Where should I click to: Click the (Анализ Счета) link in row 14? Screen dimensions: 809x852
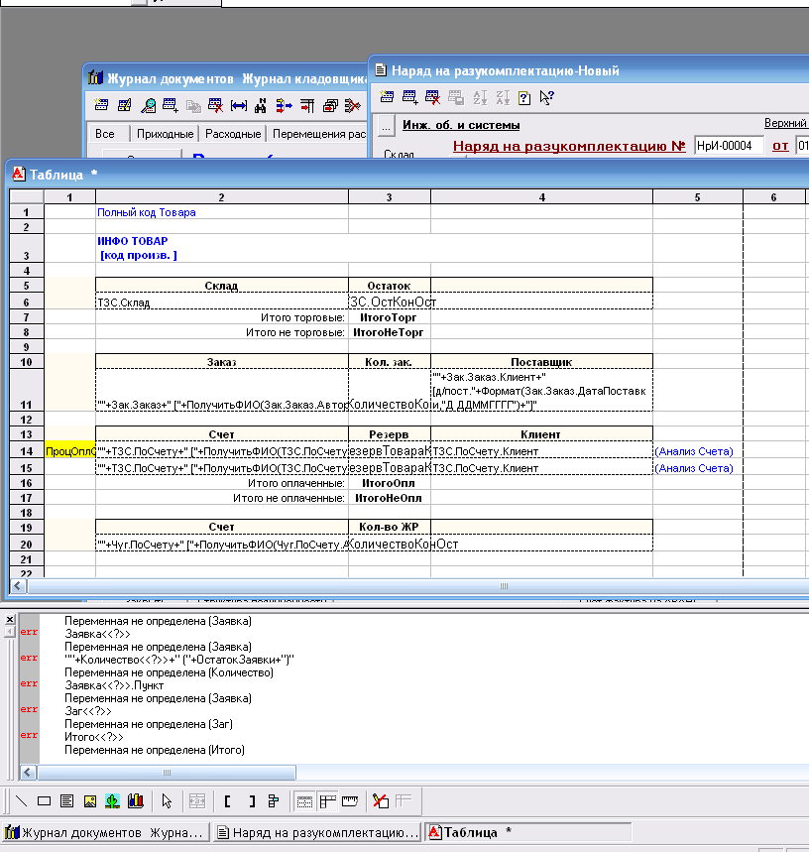tap(694, 451)
